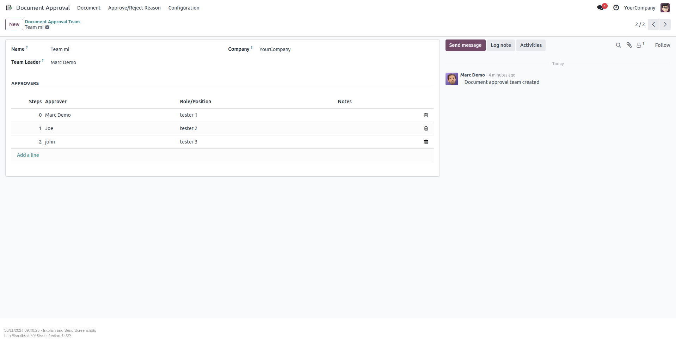Image resolution: width=676 pixels, height=342 pixels.
Task: Click Marc Demo's avatar in the chatter
Action: 452,79
